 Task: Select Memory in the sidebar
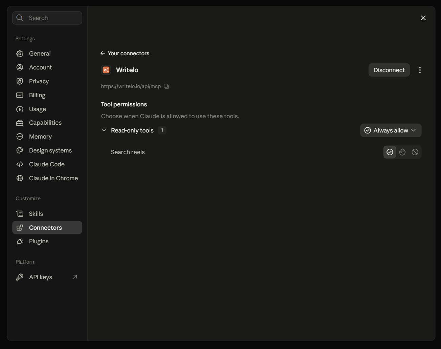click(x=47, y=137)
